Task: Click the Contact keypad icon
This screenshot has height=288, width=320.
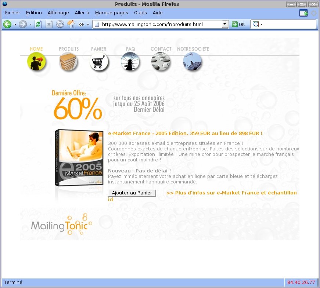Action: coord(161,62)
